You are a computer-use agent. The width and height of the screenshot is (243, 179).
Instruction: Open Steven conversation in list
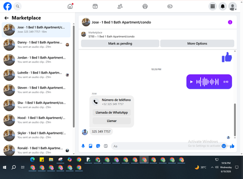36,90
